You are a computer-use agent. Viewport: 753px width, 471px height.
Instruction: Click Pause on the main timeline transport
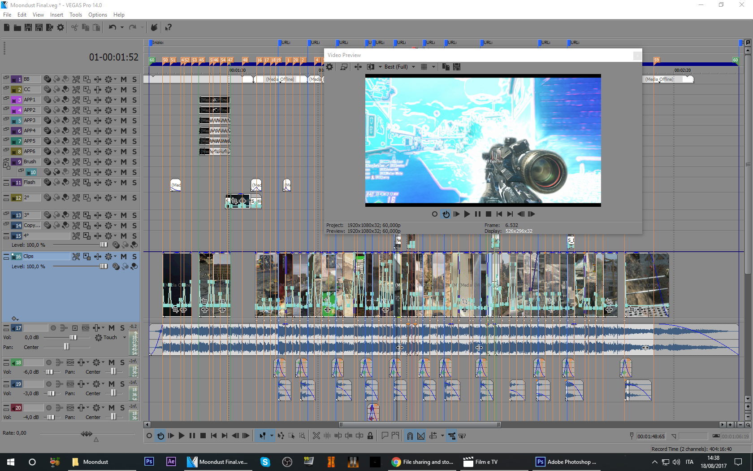[x=192, y=436]
